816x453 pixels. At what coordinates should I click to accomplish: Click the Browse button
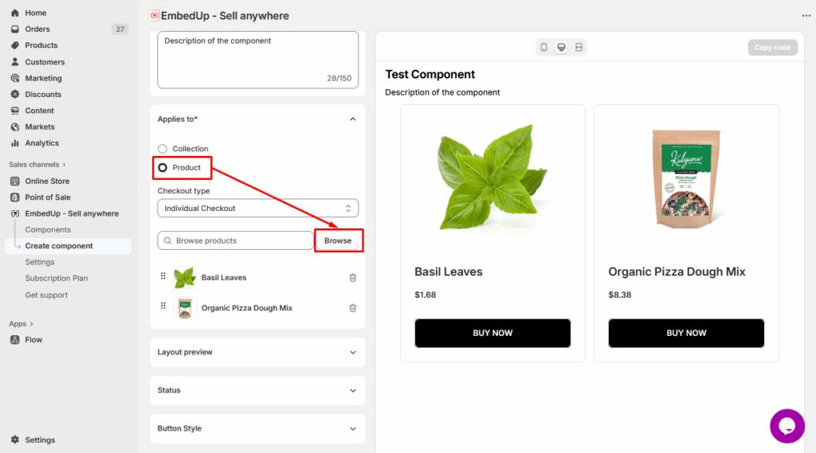[338, 240]
